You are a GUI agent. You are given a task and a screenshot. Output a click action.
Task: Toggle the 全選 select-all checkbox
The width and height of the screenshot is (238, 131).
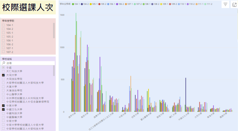pyautogui.click(x=4, y=67)
